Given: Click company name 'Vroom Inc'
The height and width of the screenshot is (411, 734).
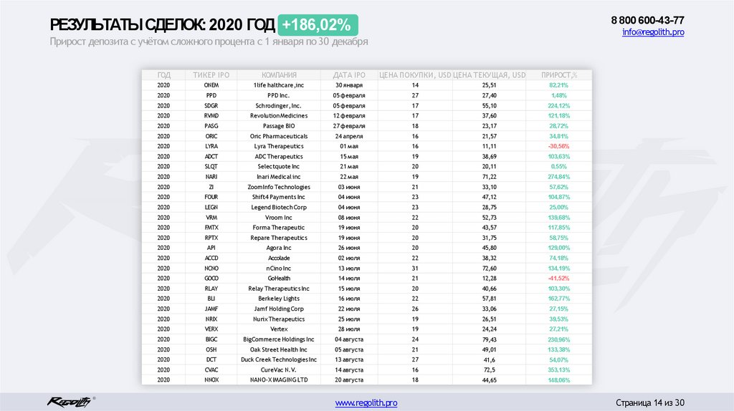Looking at the screenshot, I should coord(279,218).
